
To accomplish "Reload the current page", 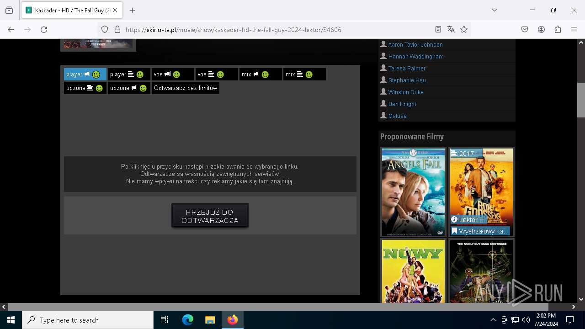I will (x=44, y=29).
